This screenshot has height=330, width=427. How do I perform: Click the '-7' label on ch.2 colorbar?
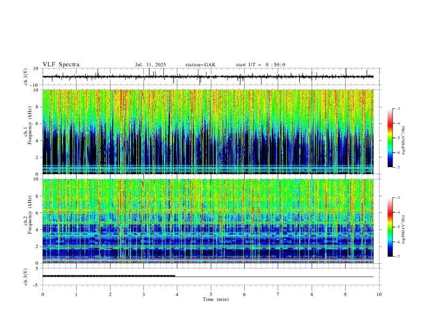pos(397,257)
